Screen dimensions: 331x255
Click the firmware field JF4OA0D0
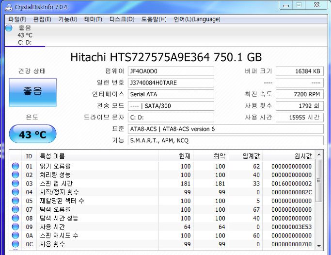[171, 71]
